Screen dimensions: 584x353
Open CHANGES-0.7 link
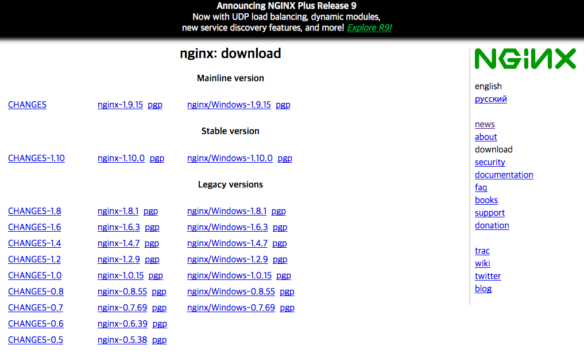pos(36,308)
